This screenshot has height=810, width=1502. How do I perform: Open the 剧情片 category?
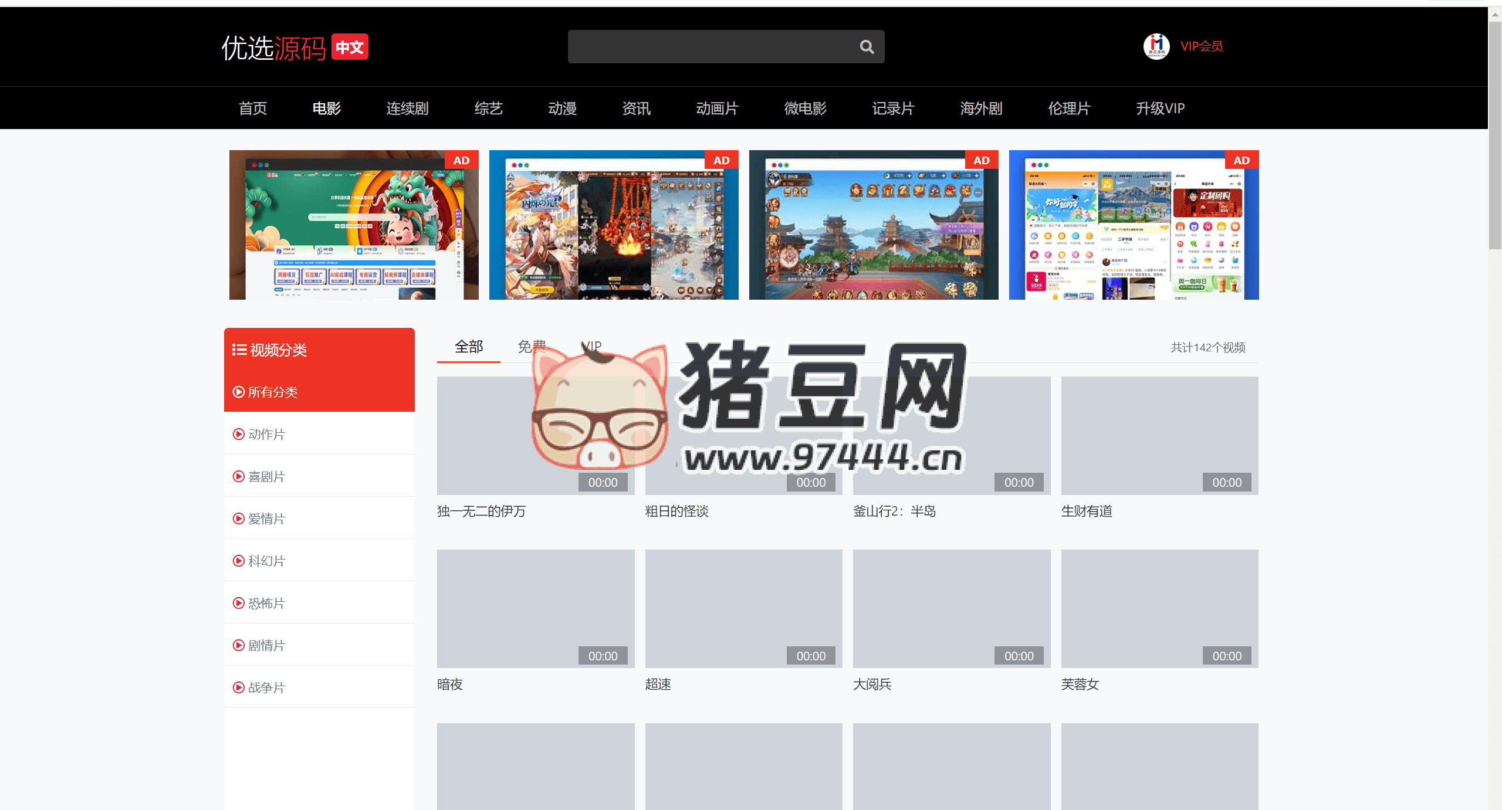(266, 645)
